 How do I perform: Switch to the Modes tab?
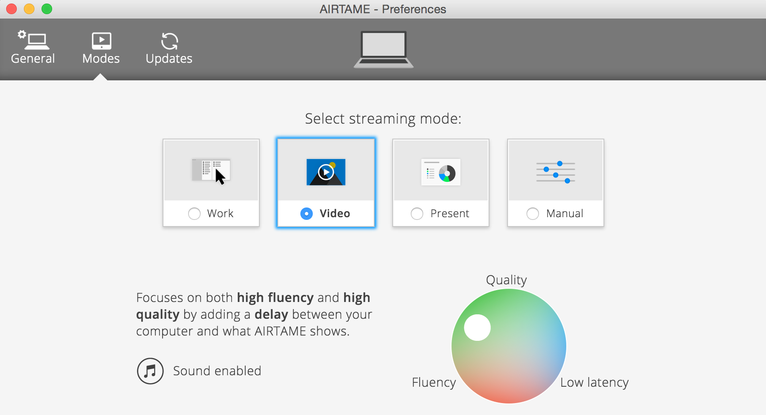click(x=101, y=48)
